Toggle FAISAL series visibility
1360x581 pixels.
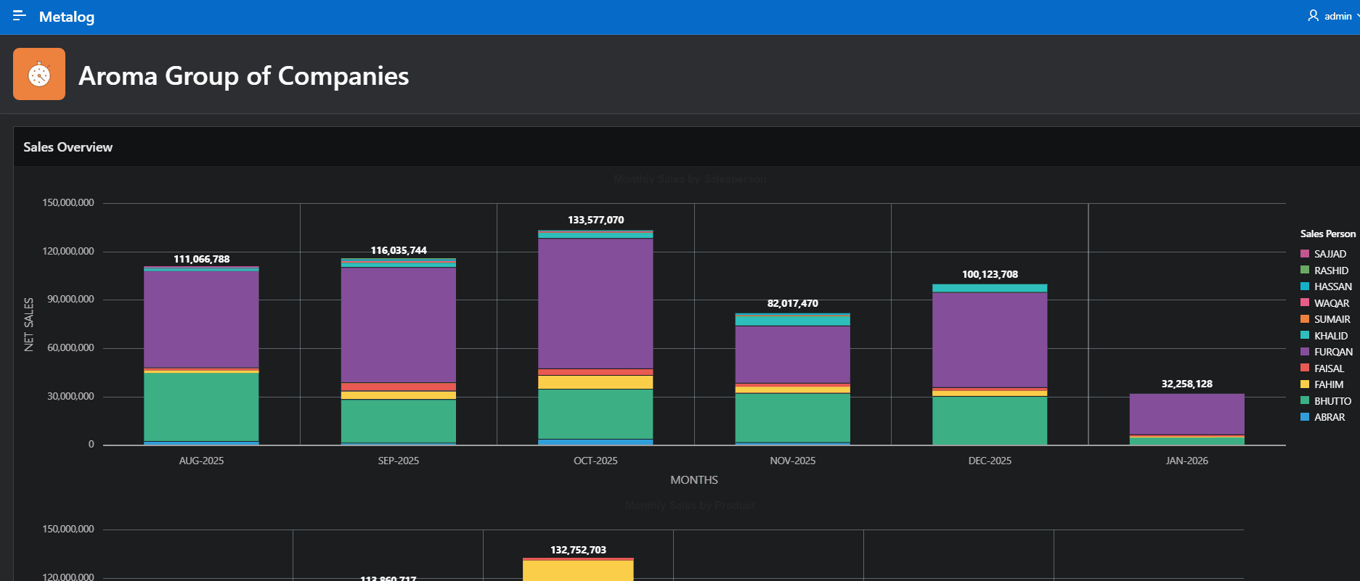click(1329, 368)
